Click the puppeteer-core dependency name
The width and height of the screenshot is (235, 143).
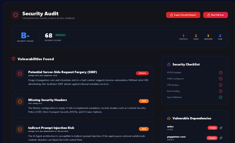pyautogui.click(x=176, y=137)
